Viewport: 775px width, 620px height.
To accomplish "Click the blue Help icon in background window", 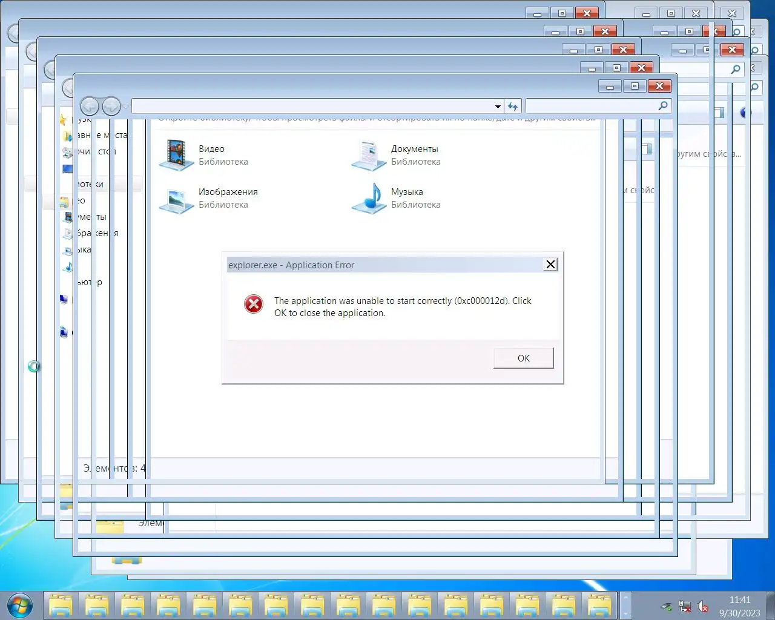I will pos(745,113).
